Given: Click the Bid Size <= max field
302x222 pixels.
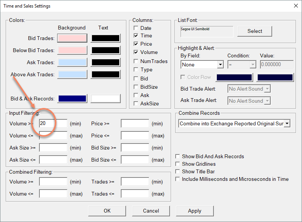Looking at the screenshot, I should click(x=135, y=160).
